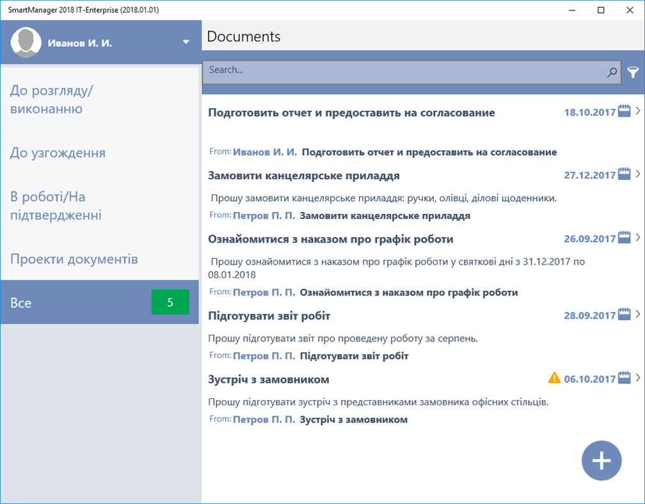Viewport: 645px width, 504px height.
Task: Expand the chevron on Подготовить отчет item
Action: point(639,110)
